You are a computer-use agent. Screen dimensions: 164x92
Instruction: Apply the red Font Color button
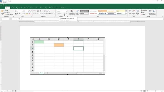tap(30, 14)
